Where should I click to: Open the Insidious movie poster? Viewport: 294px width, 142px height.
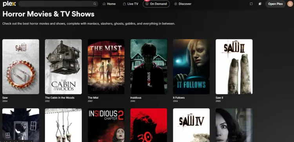(x=149, y=67)
